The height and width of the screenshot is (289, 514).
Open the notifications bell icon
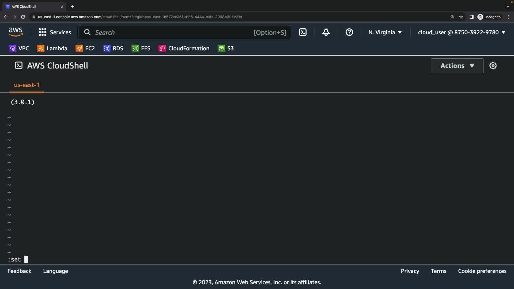click(x=326, y=32)
